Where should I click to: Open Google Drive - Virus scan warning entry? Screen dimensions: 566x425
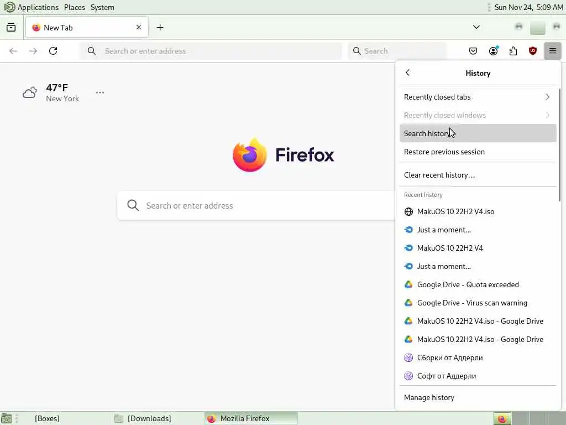click(x=478, y=303)
